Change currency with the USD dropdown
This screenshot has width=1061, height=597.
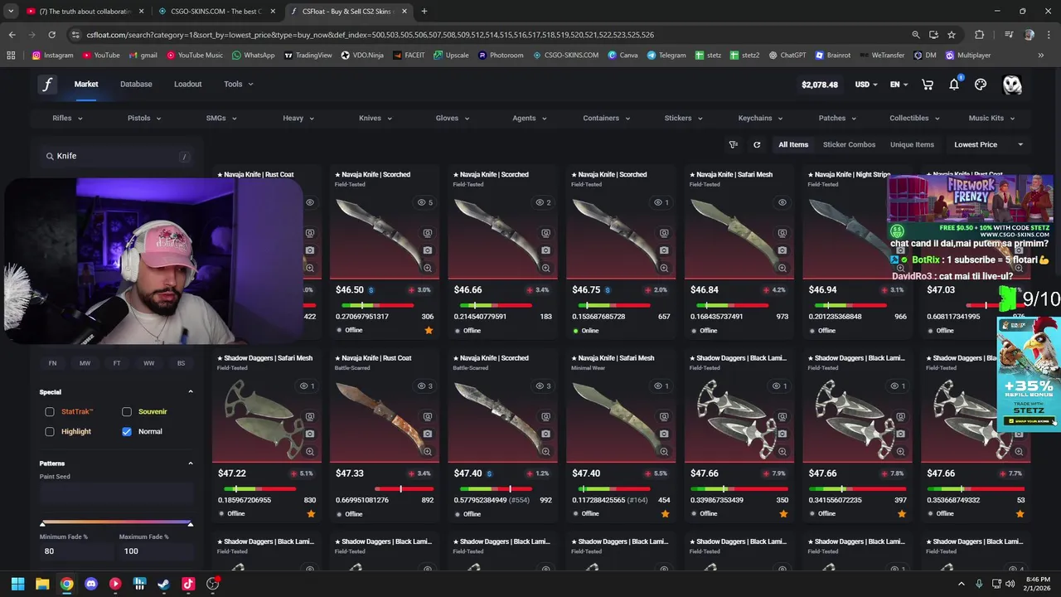pyautogui.click(x=866, y=85)
